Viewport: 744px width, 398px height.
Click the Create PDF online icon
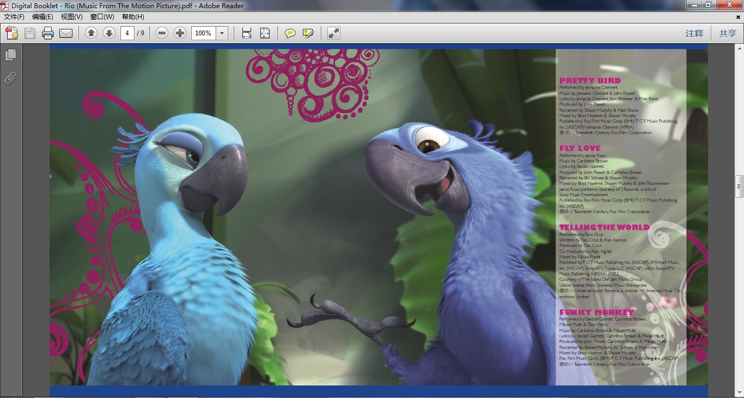(x=12, y=33)
